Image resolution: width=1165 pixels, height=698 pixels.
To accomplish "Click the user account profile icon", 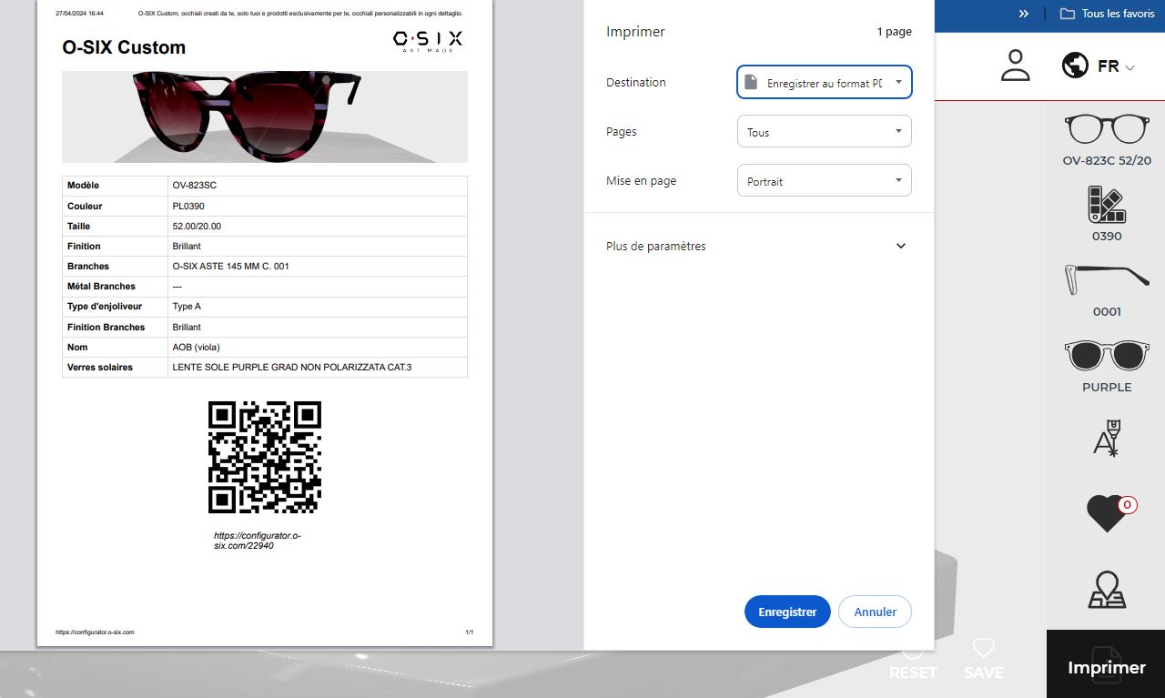I will pyautogui.click(x=1015, y=66).
